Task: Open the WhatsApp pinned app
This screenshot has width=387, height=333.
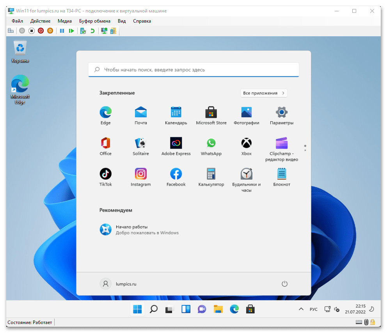Action: (211, 147)
